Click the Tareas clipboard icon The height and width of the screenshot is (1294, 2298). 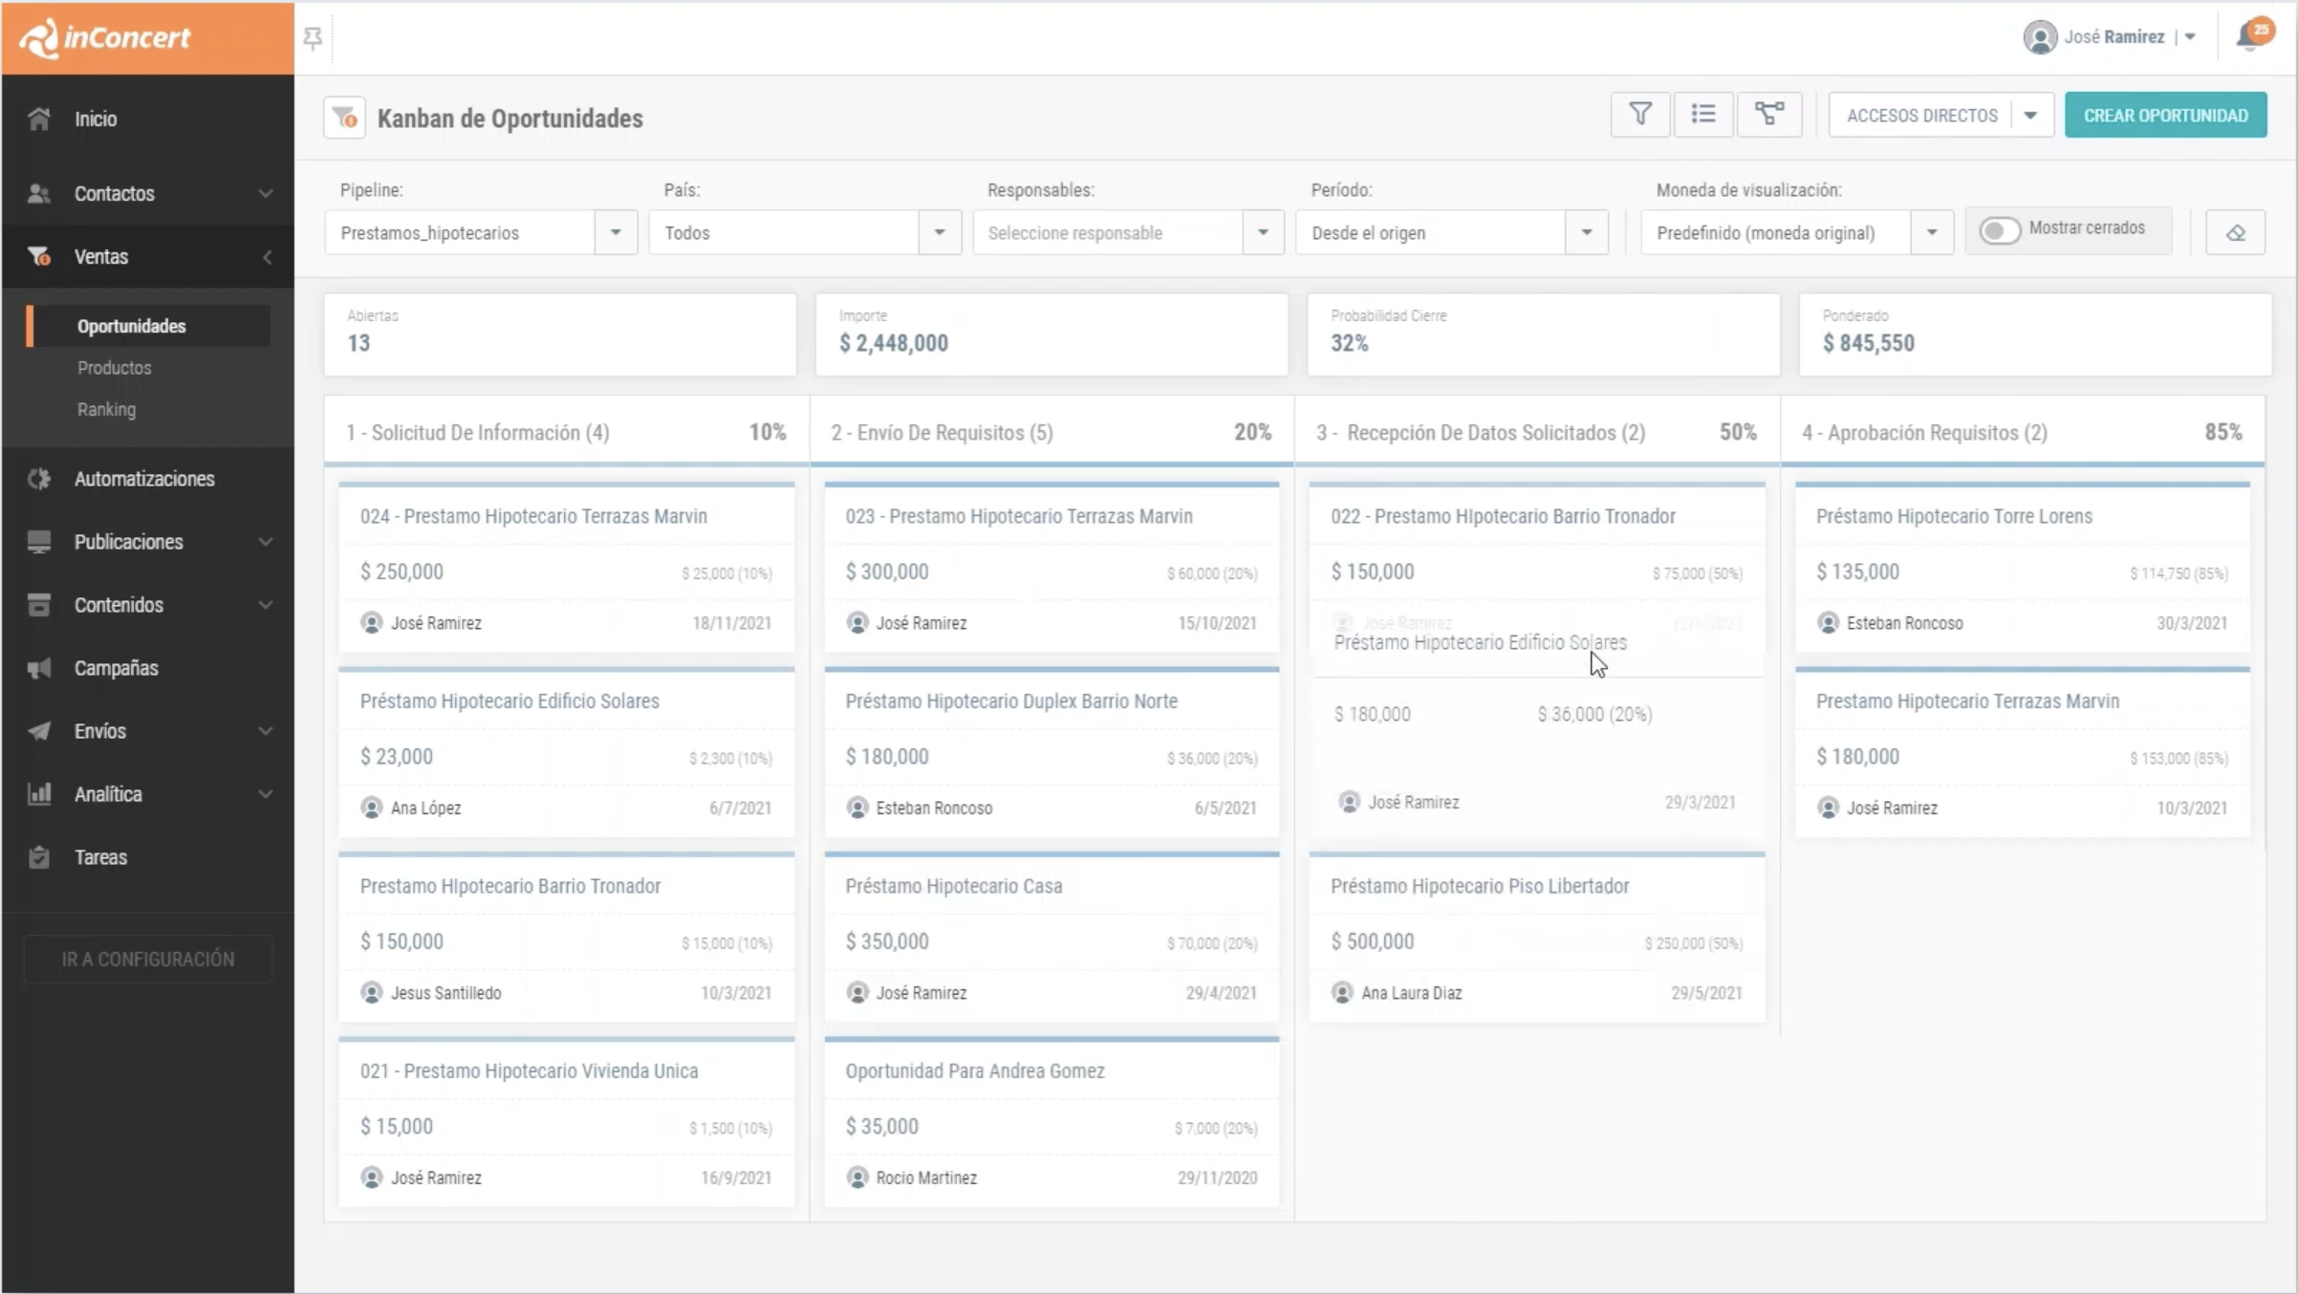39,857
